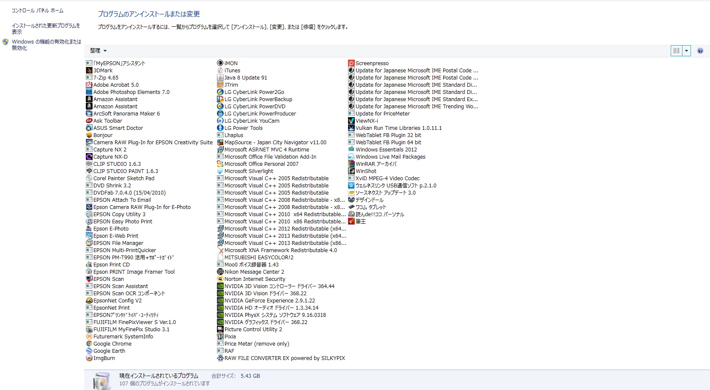Select the Adobe Acrobat 5.0 icon
The height and width of the screenshot is (390, 710).
[x=89, y=85]
